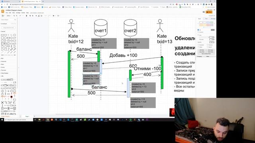Open the line style dropdown in Style panel
The height and width of the screenshot is (143, 255).
tap(204, 37)
